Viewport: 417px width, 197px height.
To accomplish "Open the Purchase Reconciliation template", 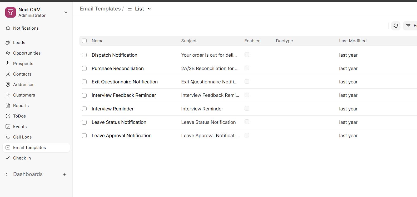I will 118,68.
